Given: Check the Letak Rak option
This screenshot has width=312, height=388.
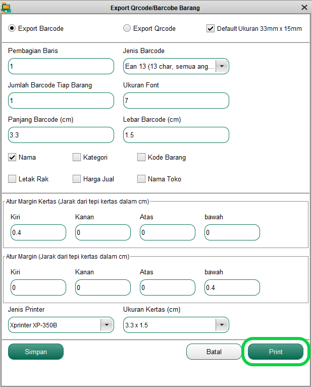Looking at the screenshot, I should (12, 179).
